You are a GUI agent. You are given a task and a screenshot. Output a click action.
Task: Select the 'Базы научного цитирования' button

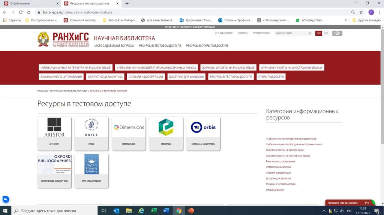[x=61, y=76]
